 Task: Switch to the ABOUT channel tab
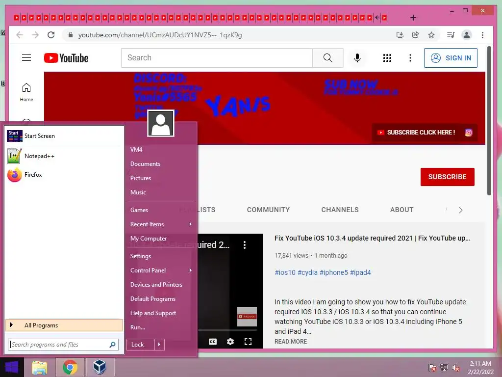coord(402,210)
